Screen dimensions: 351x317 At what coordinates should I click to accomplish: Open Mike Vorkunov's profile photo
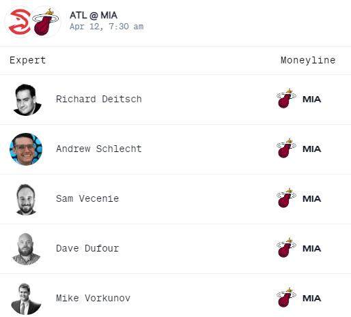pos(26,299)
